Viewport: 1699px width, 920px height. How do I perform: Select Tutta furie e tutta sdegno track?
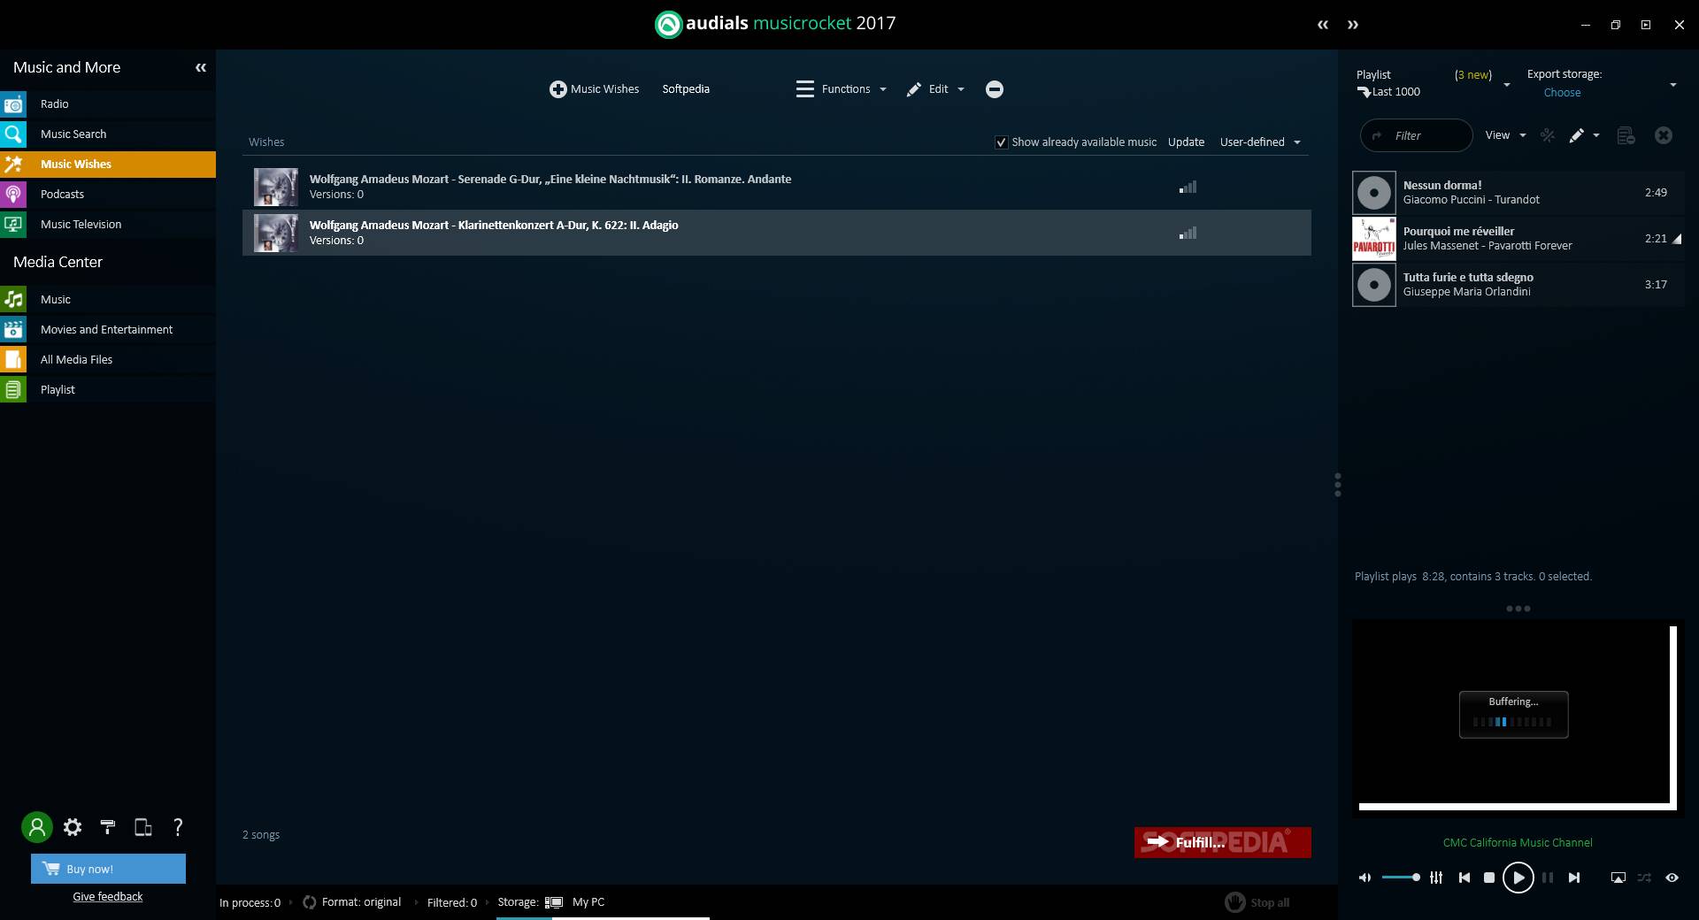tap(1518, 285)
